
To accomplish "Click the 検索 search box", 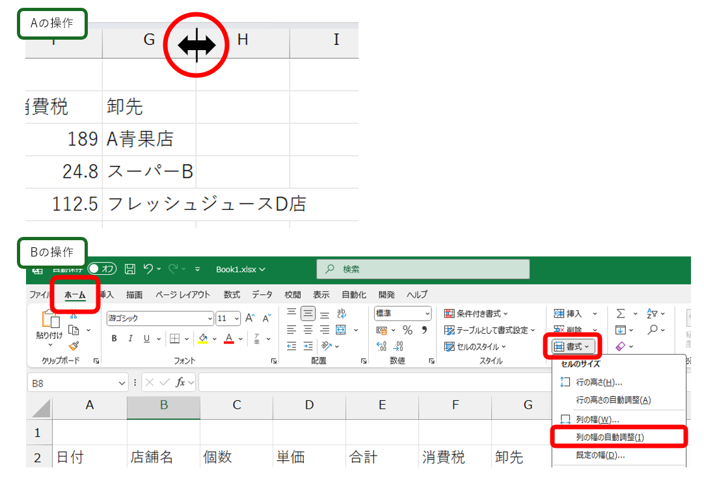I will click(423, 269).
